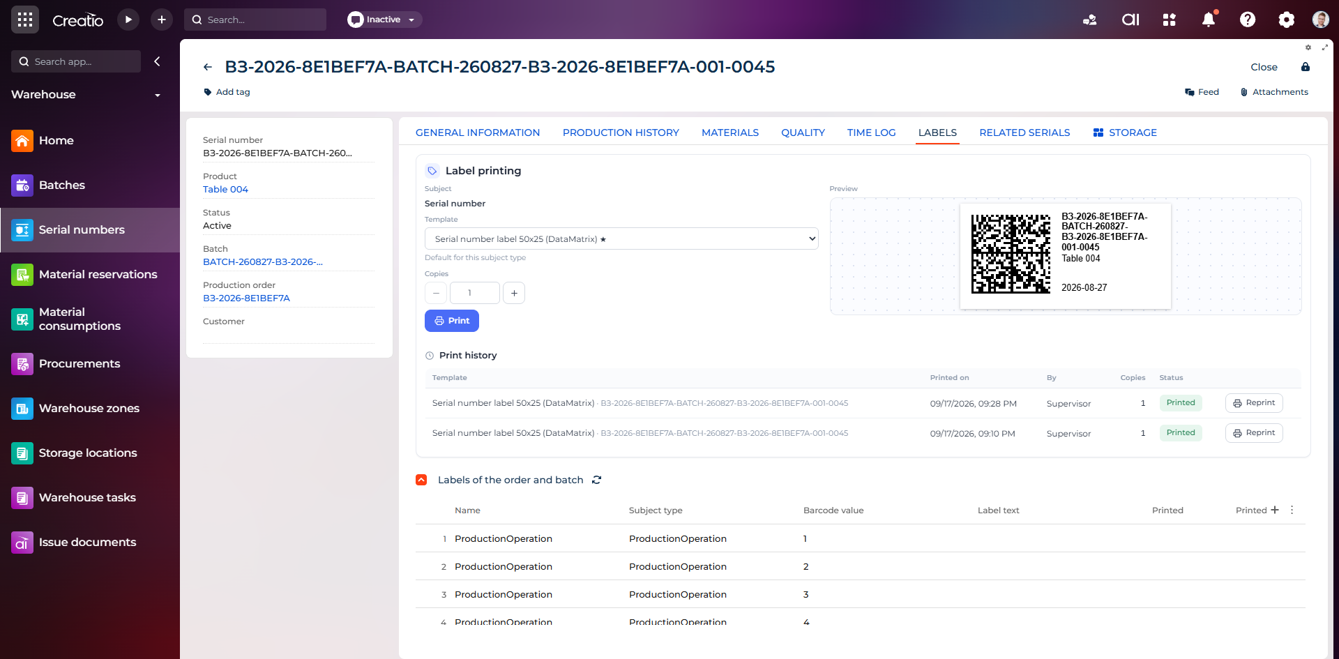Click the expand page arrows icon
1339x659 pixels.
click(x=1325, y=47)
